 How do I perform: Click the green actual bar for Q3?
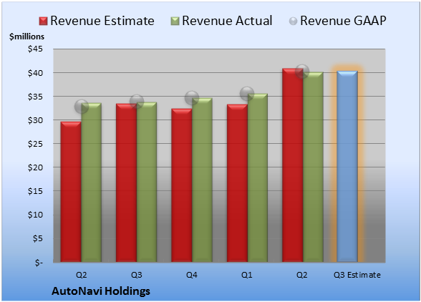(147, 182)
